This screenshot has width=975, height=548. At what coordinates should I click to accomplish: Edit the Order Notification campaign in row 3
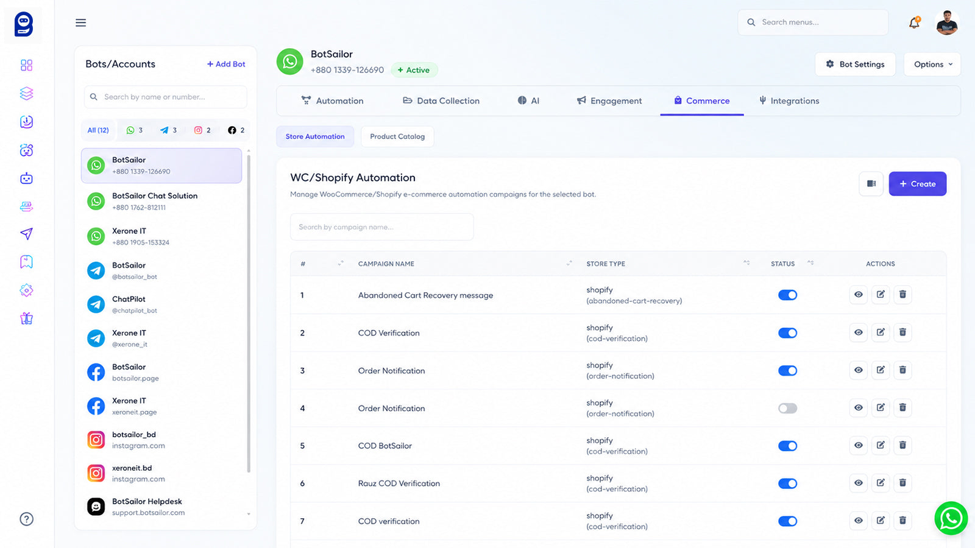881,370
